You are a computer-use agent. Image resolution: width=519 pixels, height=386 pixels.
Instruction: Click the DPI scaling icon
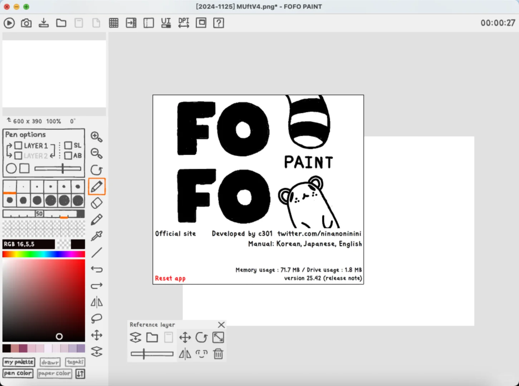tap(183, 23)
